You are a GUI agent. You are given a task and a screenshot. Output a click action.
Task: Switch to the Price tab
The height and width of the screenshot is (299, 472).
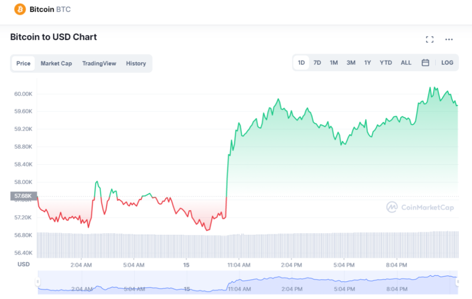23,64
